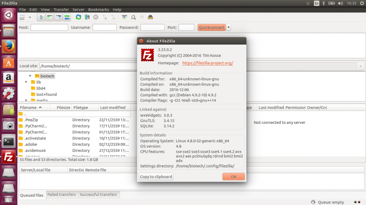Open the Edit menu
Image resolution: width=366 pixels, height=205 pixels.
33,9
